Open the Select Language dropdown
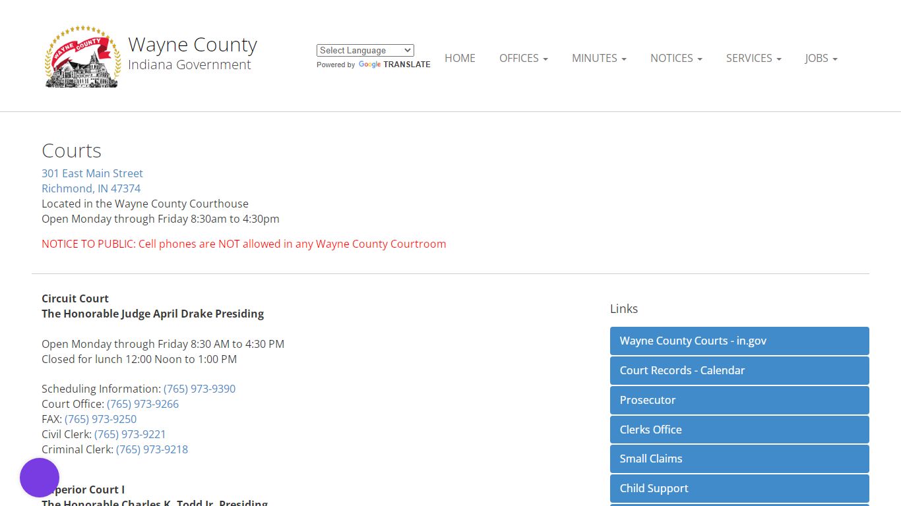Image resolution: width=901 pixels, height=506 pixels. click(365, 50)
